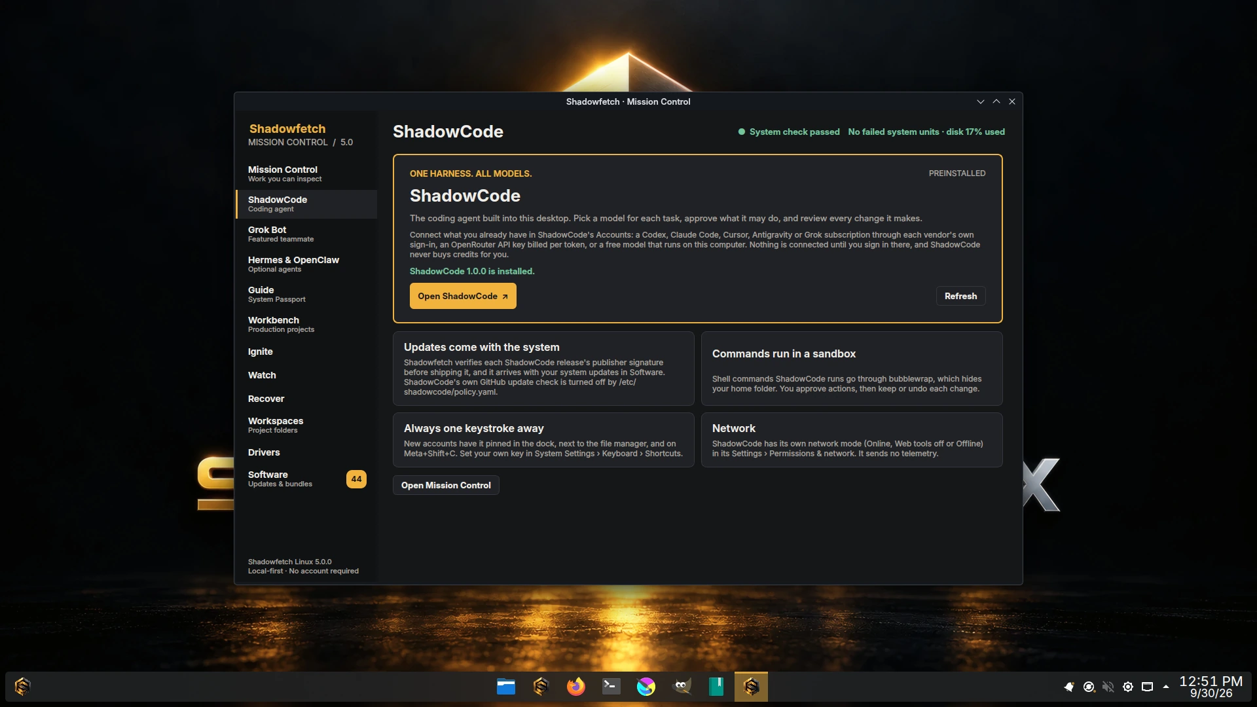Click Updates come with the system heading
The image size is (1257, 707).
pos(481,347)
